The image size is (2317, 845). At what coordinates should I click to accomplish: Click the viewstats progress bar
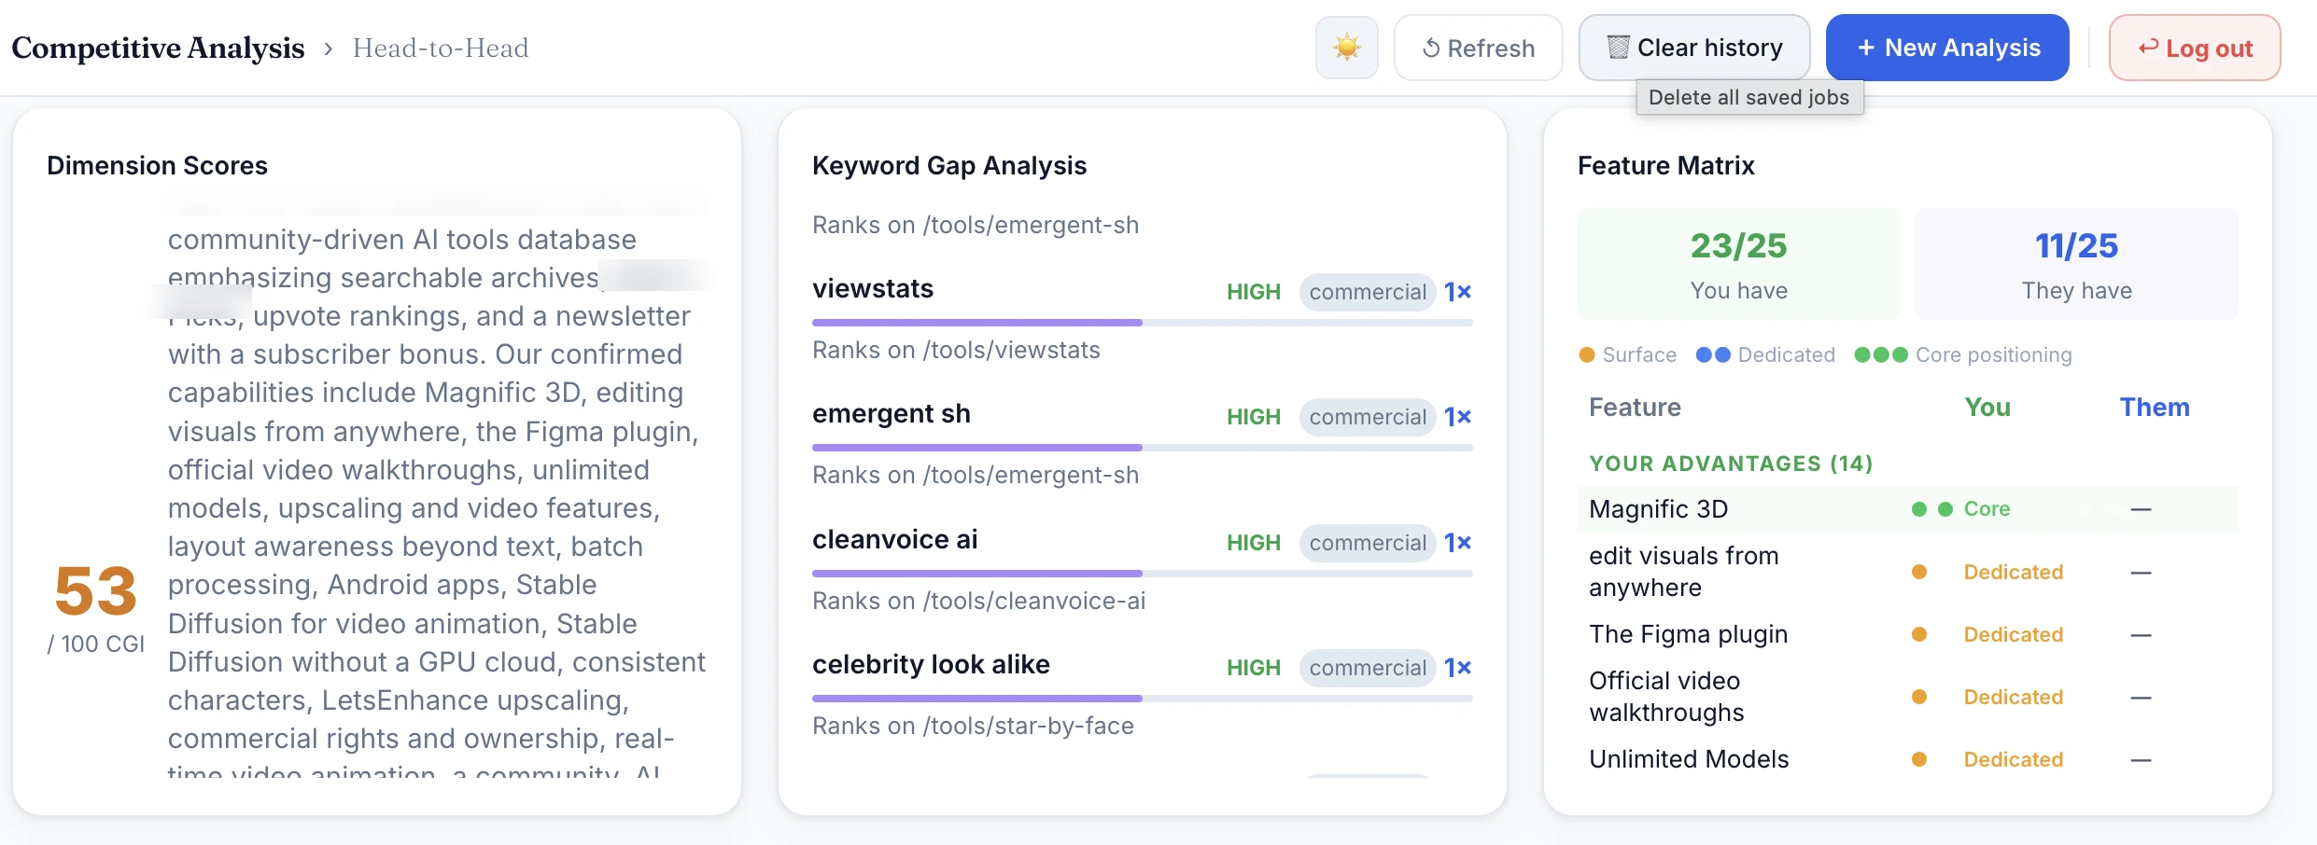click(x=1143, y=323)
